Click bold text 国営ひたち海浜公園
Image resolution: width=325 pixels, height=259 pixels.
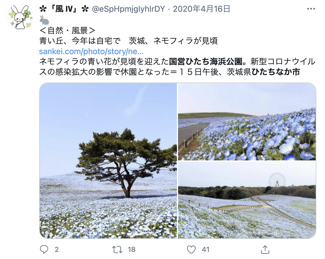pyautogui.click(x=206, y=62)
